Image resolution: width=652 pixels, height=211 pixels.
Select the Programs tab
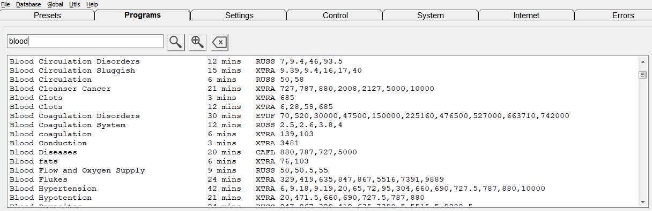(143, 15)
